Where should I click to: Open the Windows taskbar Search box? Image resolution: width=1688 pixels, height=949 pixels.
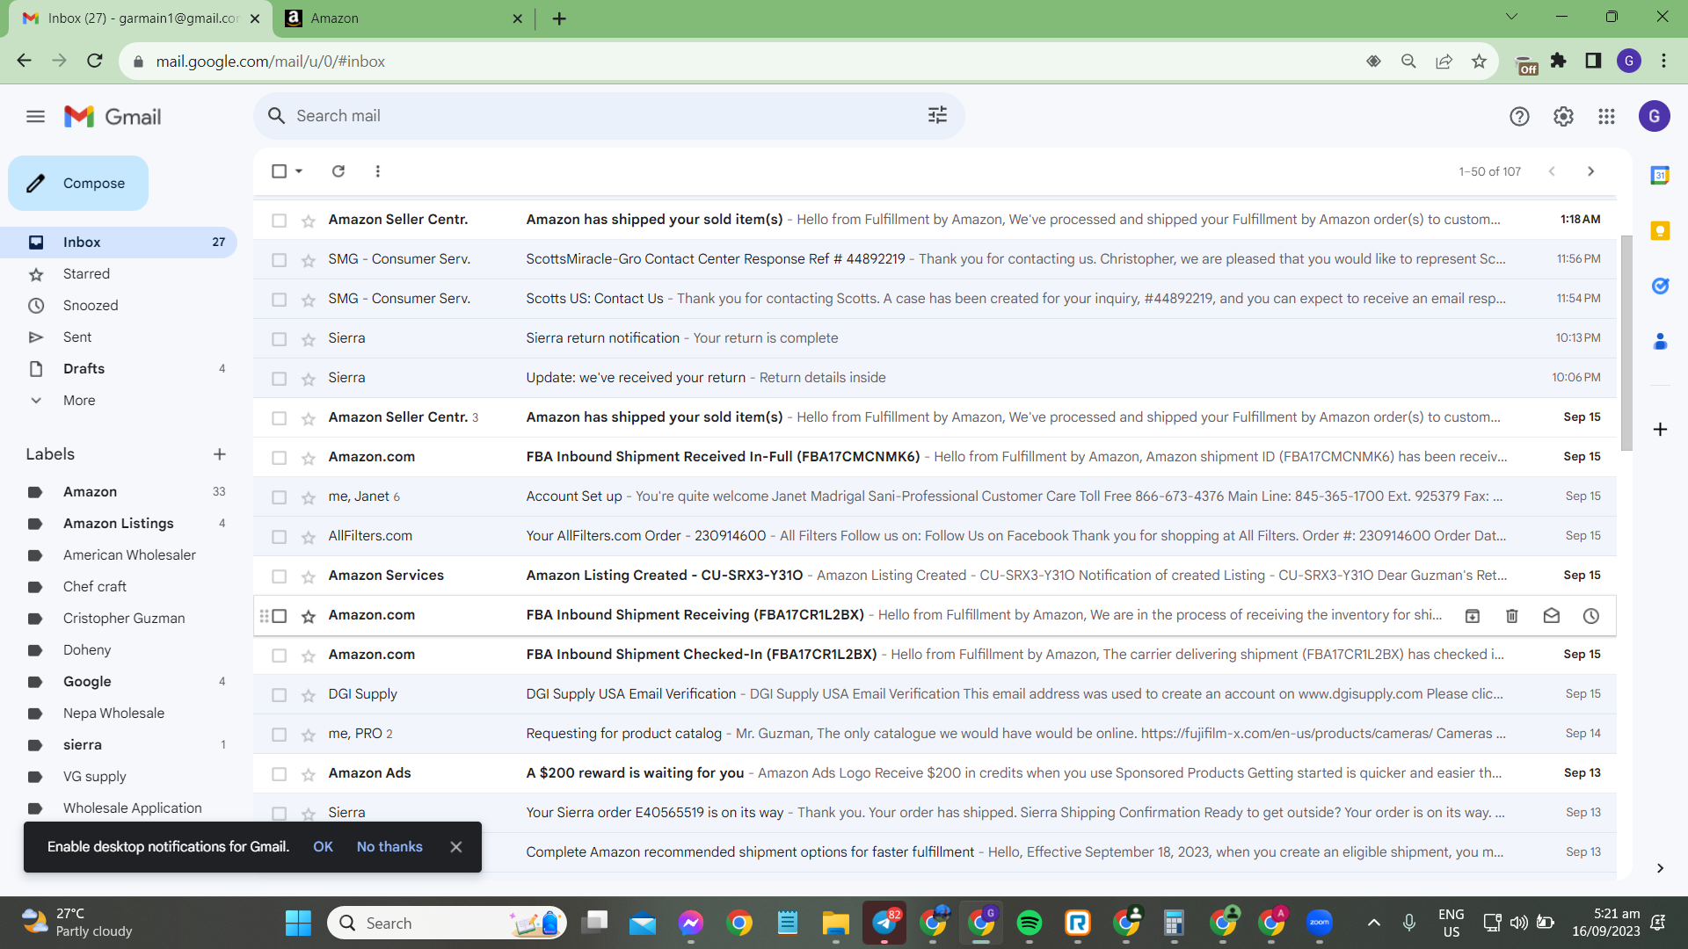447,923
